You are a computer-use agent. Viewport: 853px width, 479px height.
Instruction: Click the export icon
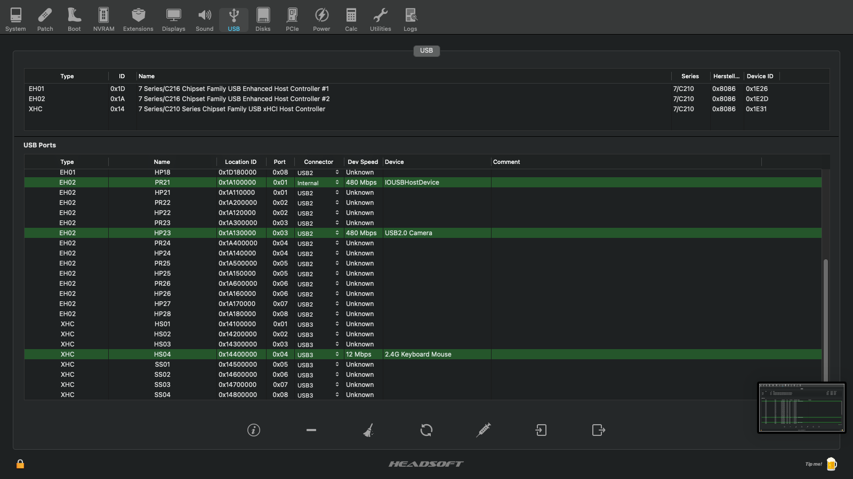[x=598, y=430]
